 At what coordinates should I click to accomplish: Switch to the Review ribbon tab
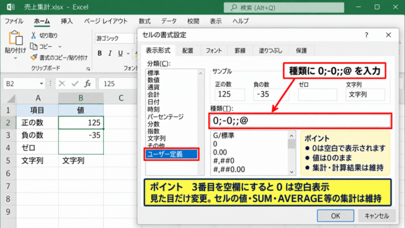point(193,21)
